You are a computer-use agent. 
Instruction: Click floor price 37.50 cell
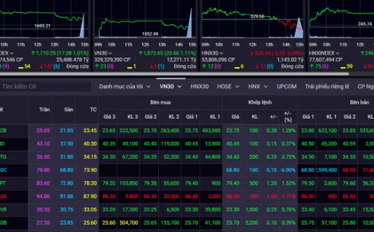pos(66,144)
